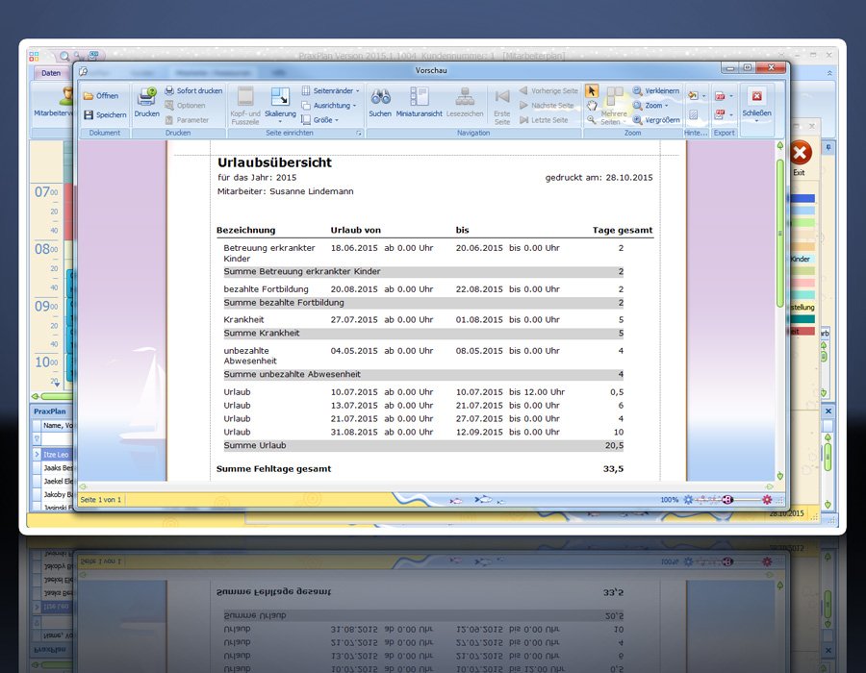The height and width of the screenshot is (673, 866).
Task: Select the Daten tab in PraxPlan
Action: point(51,73)
